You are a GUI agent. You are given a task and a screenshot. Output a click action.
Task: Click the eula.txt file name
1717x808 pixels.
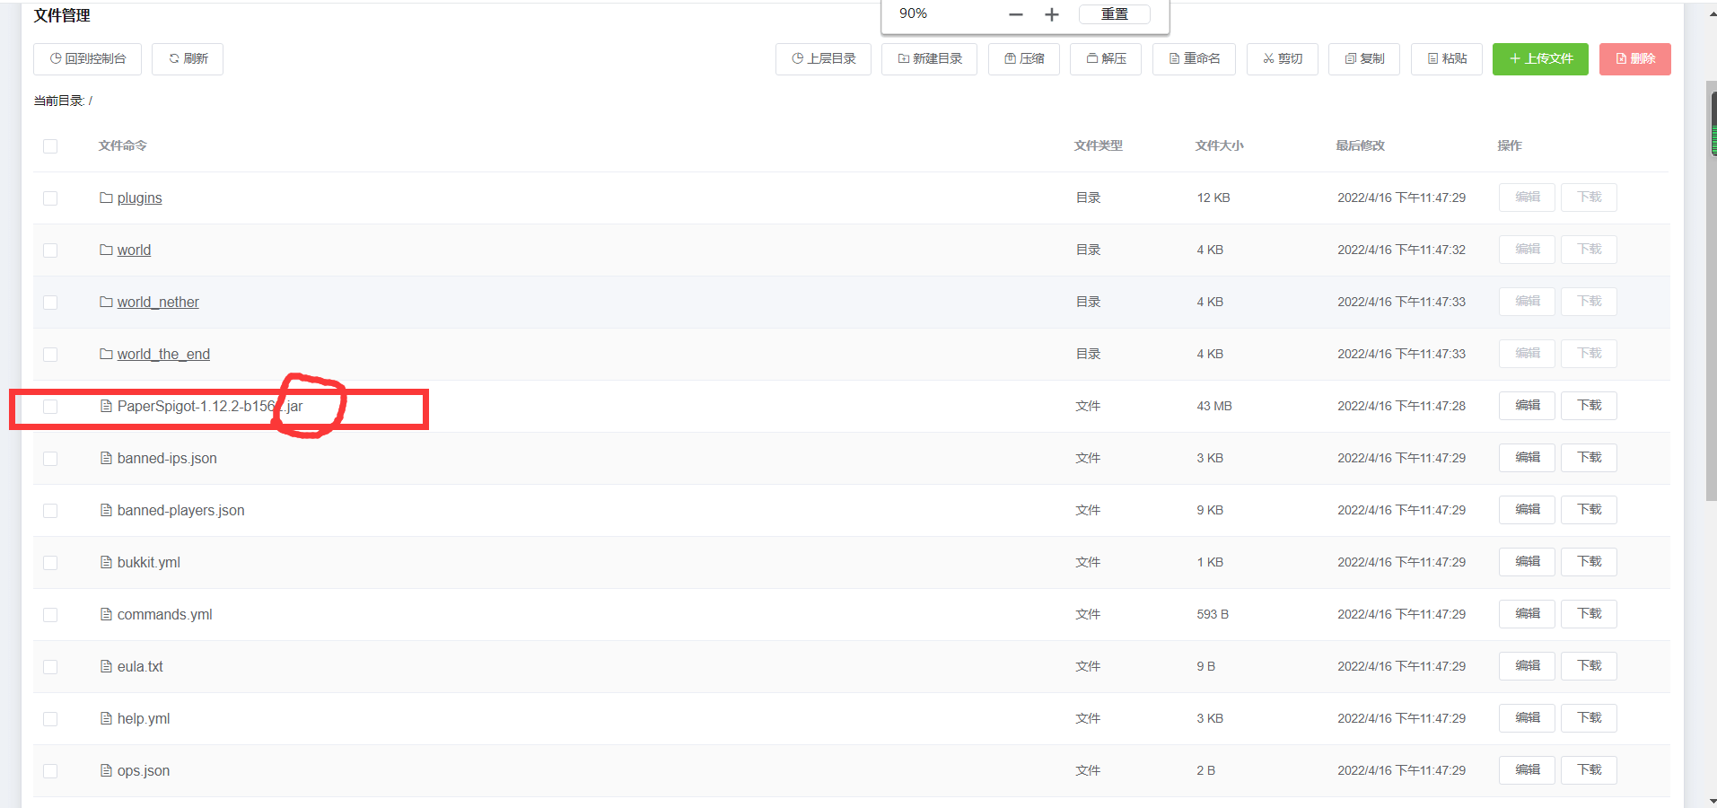tap(140, 667)
